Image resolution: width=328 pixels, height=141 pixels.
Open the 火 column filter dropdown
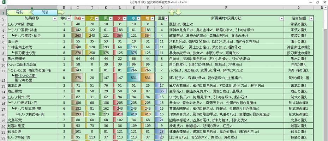[x=124, y=19]
